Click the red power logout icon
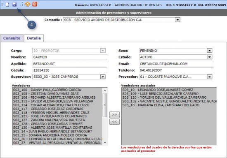The height and width of the screenshot is (158, 227). (x=35, y=4)
